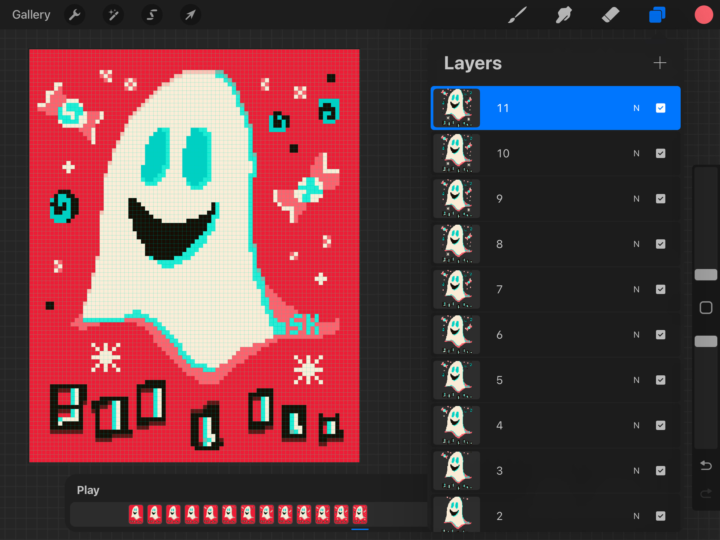
Task: Open the Selection tool
Action: (x=151, y=15)
